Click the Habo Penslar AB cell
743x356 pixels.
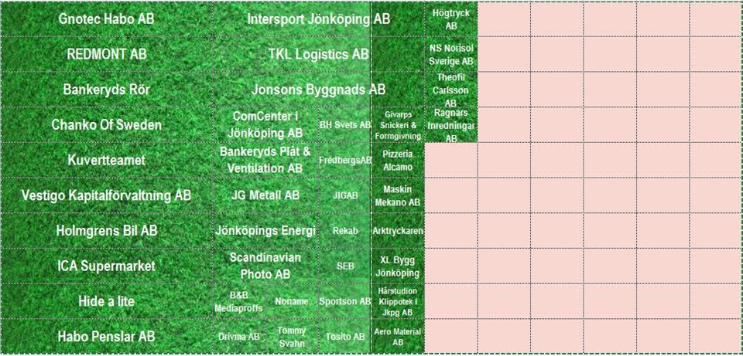pyautogui.click(x=107, y=337)
